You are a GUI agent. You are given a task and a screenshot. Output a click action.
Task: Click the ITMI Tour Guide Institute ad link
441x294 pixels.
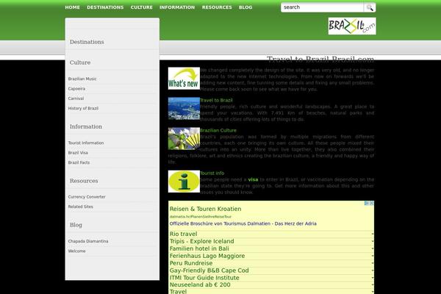(204, 278)
